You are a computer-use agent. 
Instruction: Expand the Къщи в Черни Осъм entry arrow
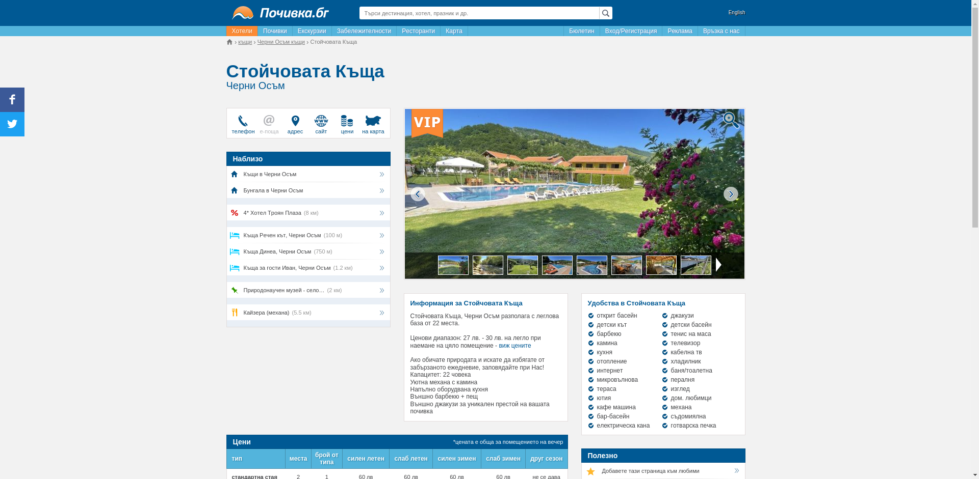[x=381, y=175]
